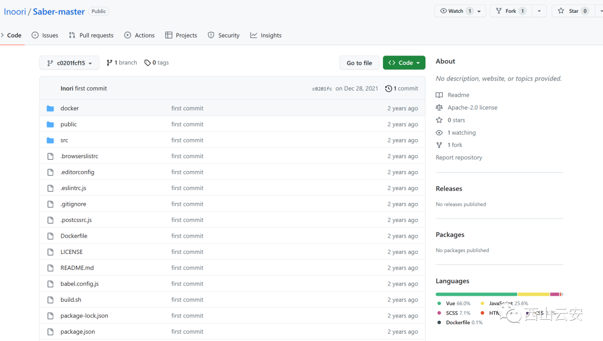The height and width of the screenshot is (341, 603).
Task: Click the 0 tags link
Action: tap(156, 63)
